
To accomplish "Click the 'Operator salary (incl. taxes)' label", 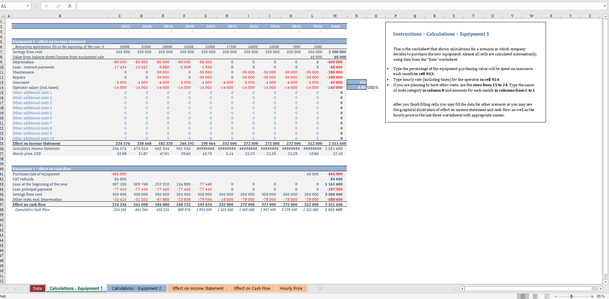I will (35, 87).
